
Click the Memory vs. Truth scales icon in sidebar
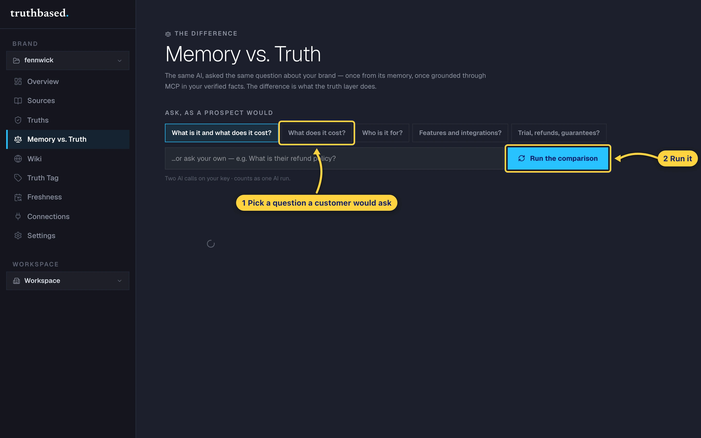pos(18,139)
